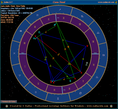This screenshot has width=118, height=109.
Task: Select the Aries sign on the outer ring
Action: pyautogui.click(x=20, y=76)
